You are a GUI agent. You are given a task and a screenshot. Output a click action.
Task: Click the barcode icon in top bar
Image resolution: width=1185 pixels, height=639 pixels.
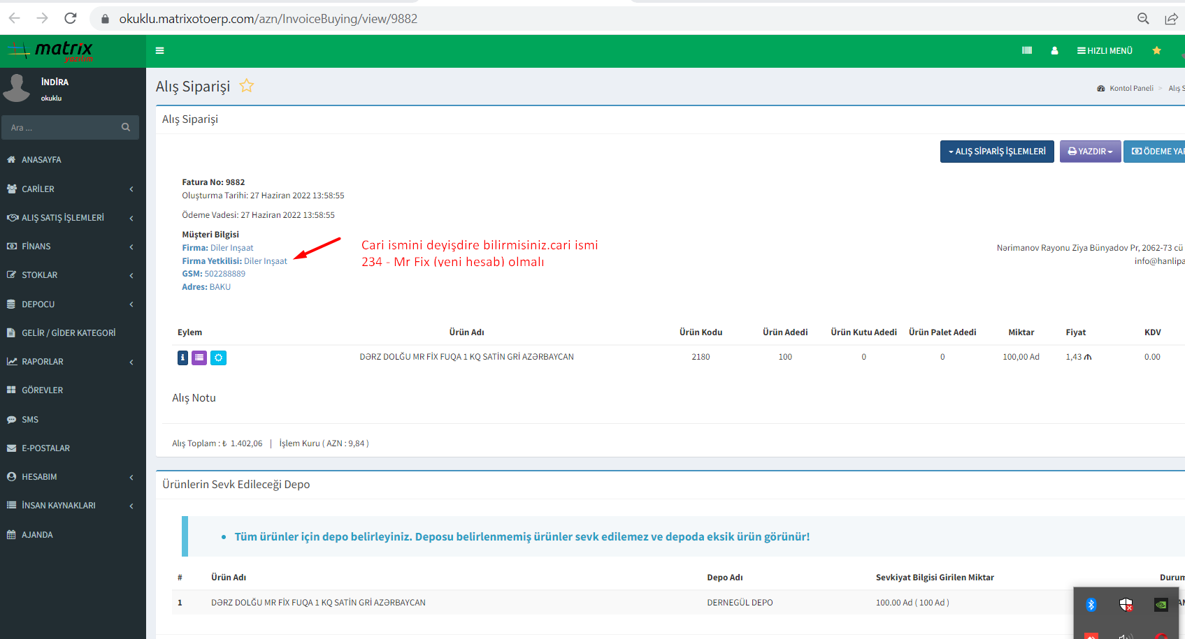point(1026,50)
